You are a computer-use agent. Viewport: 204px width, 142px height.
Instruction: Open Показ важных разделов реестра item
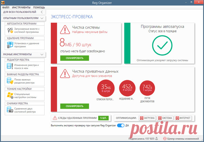pyautogui.click(x=24, y=81)
